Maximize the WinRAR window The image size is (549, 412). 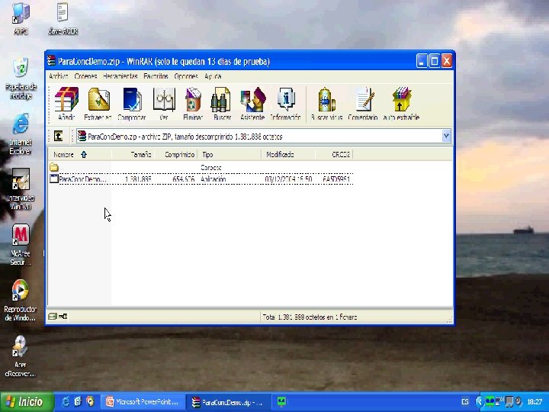point(434,61)
